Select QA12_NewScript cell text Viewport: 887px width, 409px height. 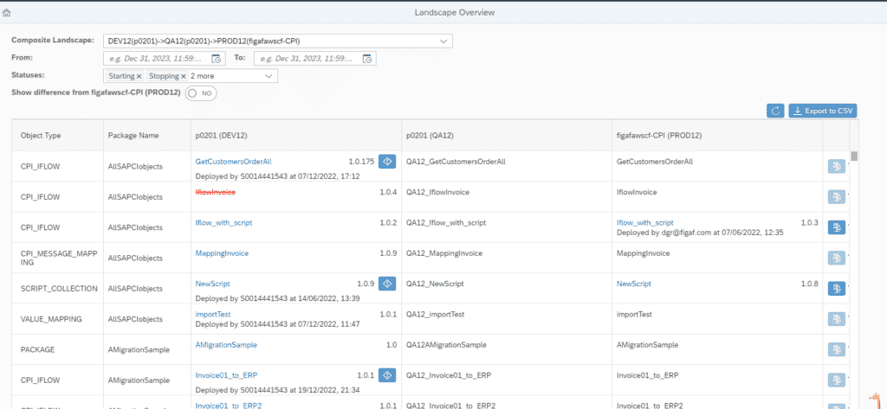pos(435,284)
